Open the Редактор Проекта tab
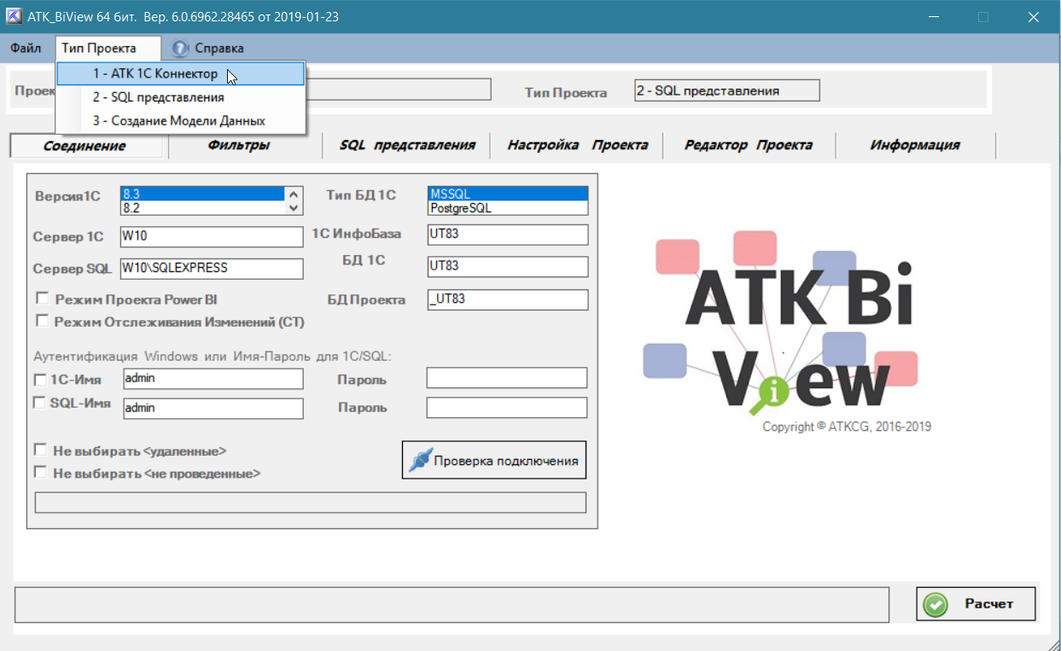 coord(748,146)
